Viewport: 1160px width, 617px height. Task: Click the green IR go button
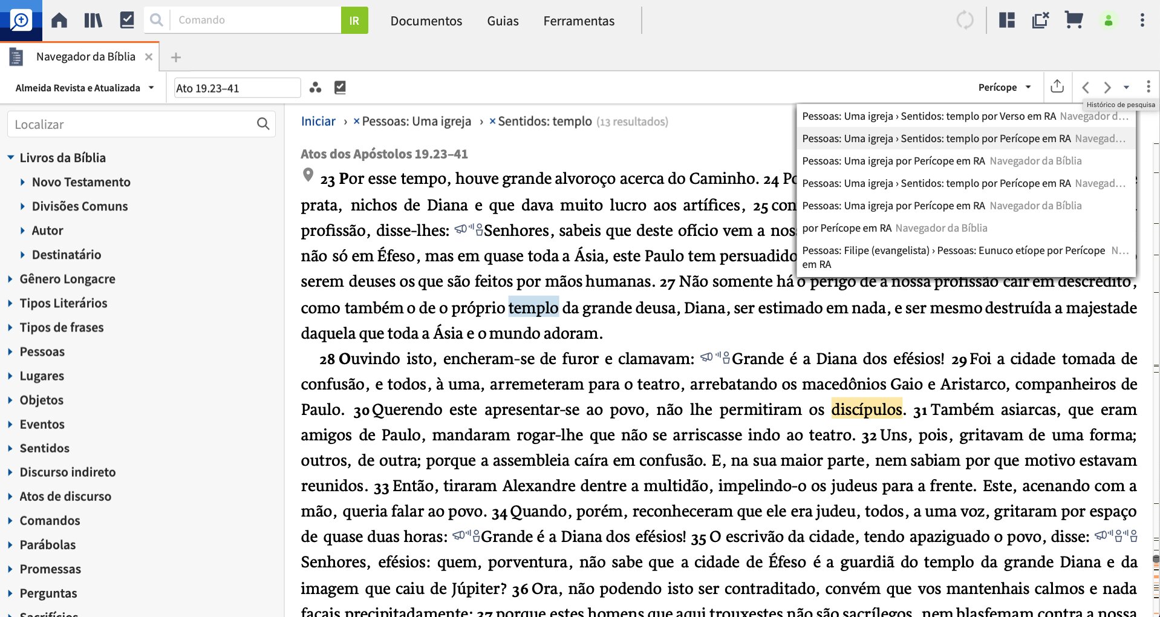coord(354,21)
